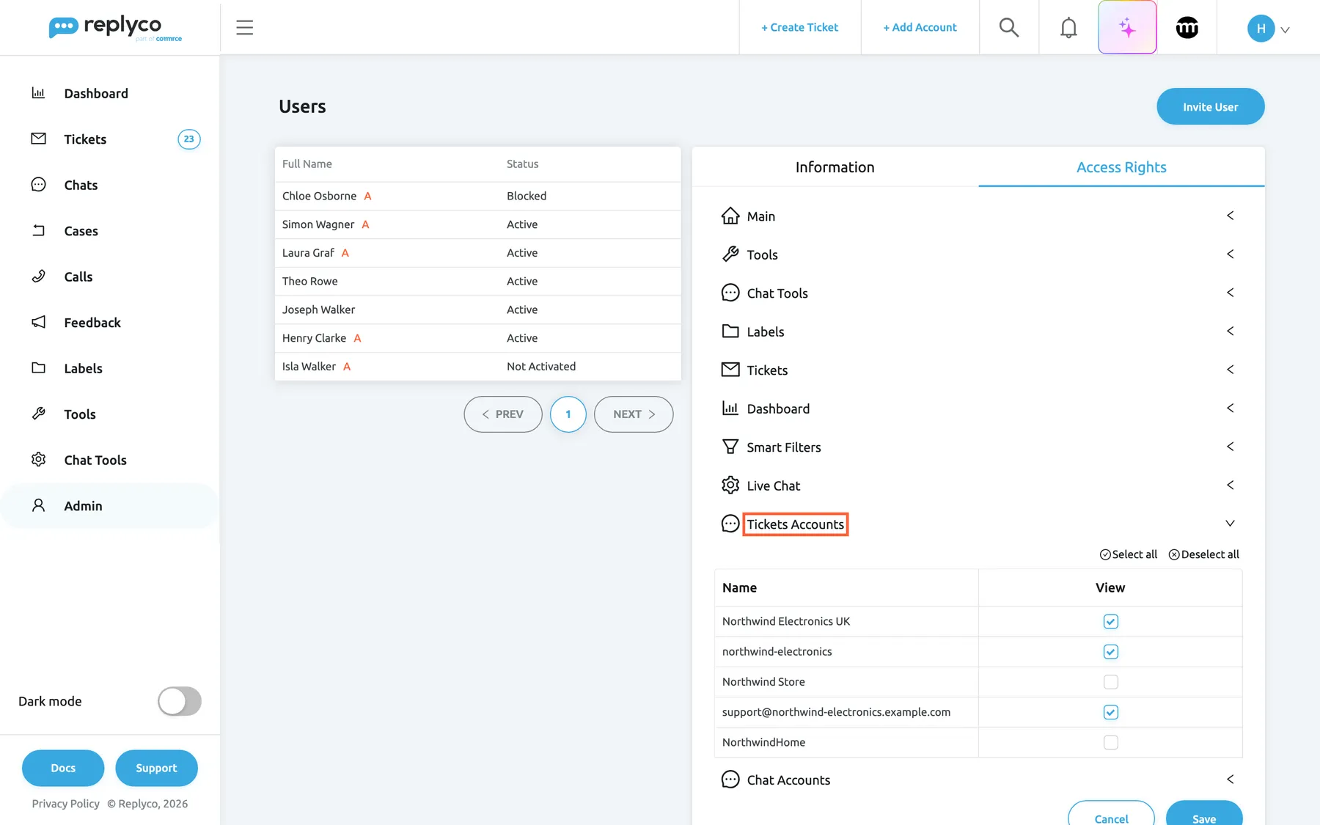Click + Add Account in the header
The image size is (1320, 825).
(920, 27)
